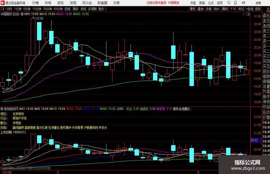Click the 20.98 high price marker
This screenshot has height=174, width=270.
point(40,19)
